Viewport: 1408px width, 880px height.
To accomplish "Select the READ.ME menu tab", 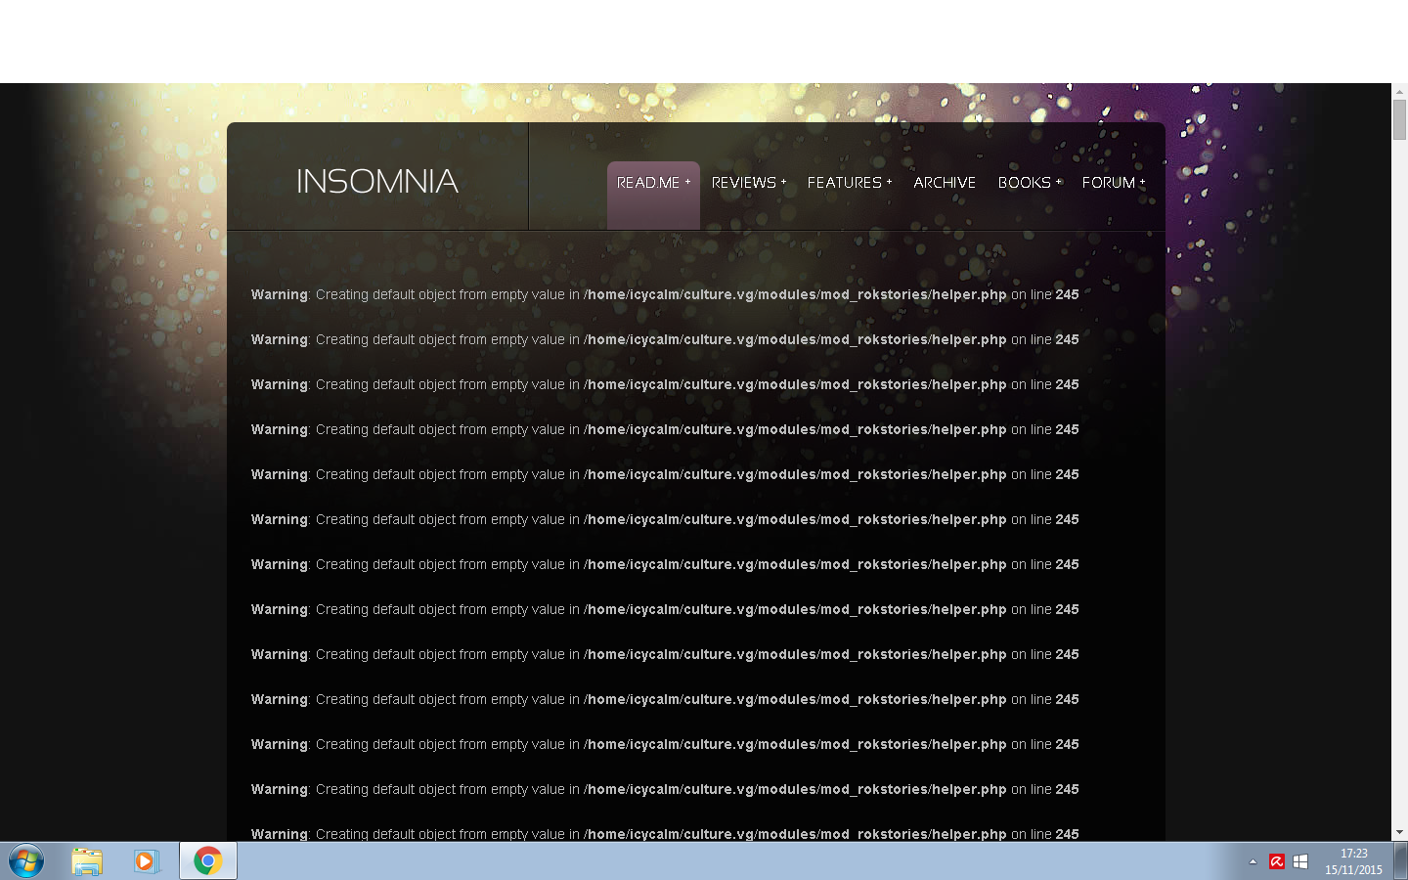I will click(648, 183).
